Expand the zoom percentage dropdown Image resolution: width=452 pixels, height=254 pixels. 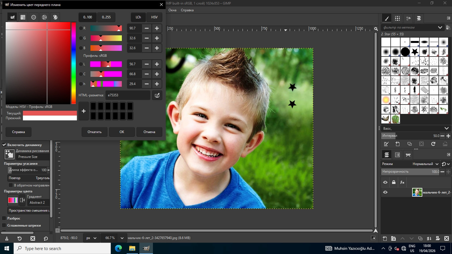122,238
